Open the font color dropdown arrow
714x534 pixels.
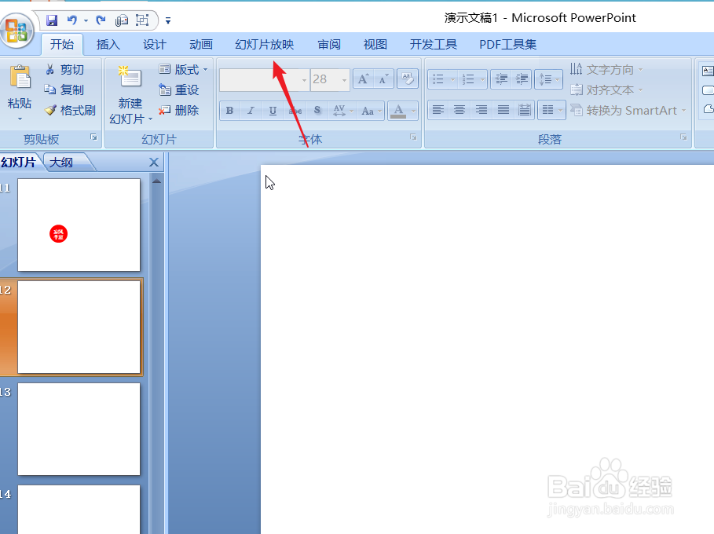[413, 111]
